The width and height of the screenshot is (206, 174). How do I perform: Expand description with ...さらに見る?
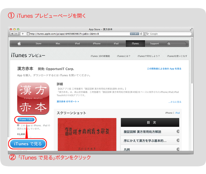pyautogui.click(x=175, y=102)
